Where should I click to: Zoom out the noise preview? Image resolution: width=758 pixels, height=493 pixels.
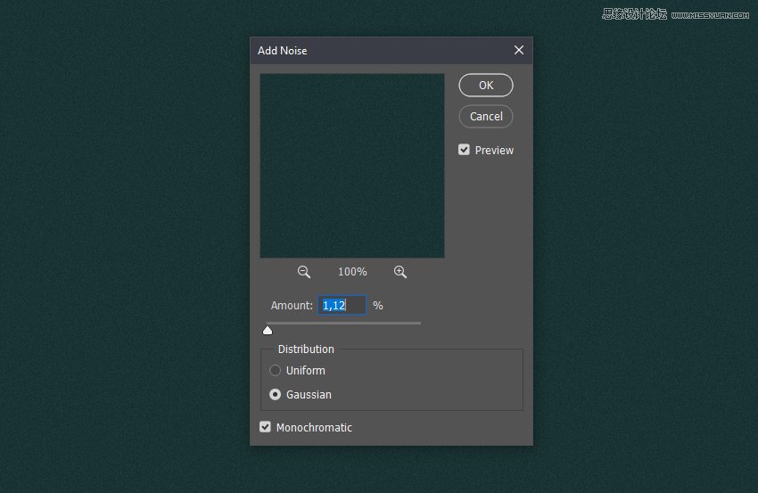coord(304,272)
